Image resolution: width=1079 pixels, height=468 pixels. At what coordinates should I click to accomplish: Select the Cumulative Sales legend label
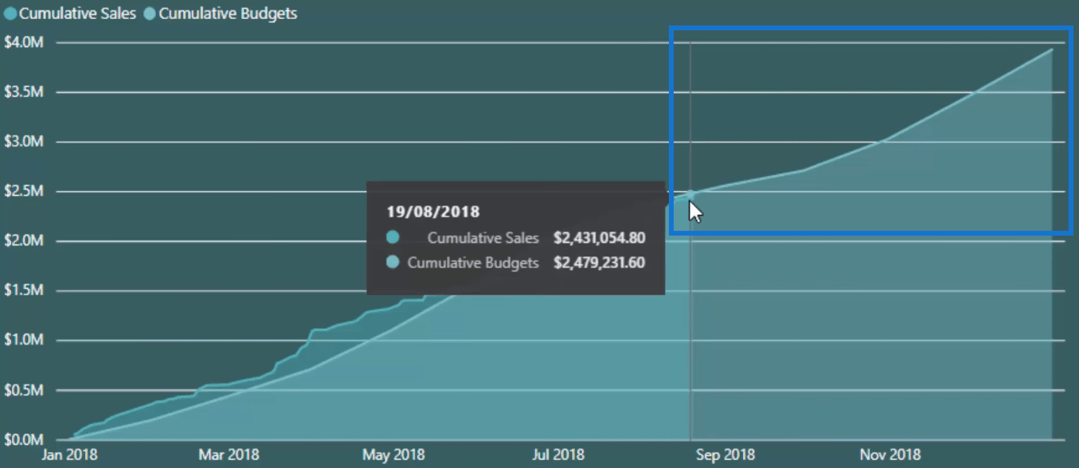[x=77, y=14]
